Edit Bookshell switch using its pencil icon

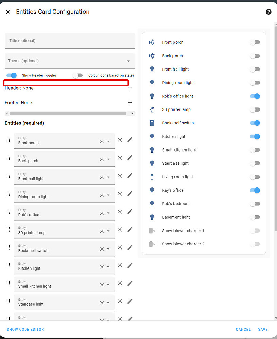130,247
